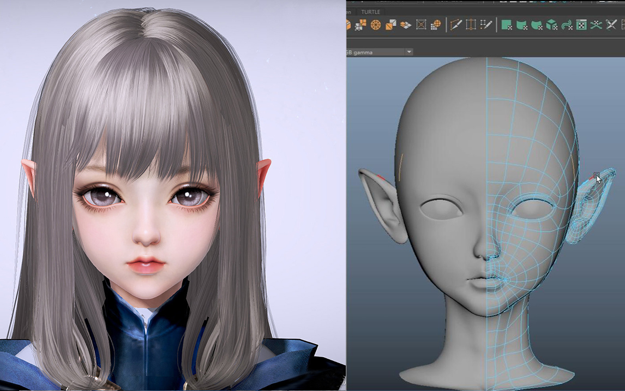Select the green window panel shelf icon
625x391 pixels.
[581, 25]
